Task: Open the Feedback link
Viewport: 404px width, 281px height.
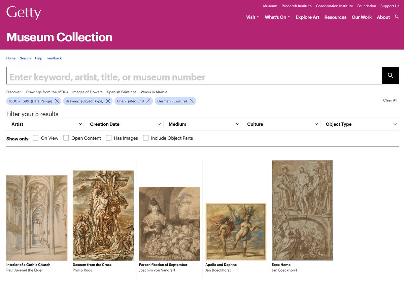Action: (x=54, y=58)
